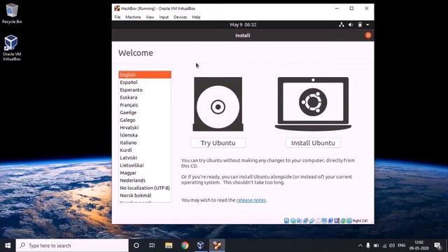Open the VirtualBox Machine menu

click(133, 17)
